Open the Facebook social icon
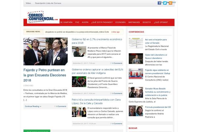 [x=159, y=3]
